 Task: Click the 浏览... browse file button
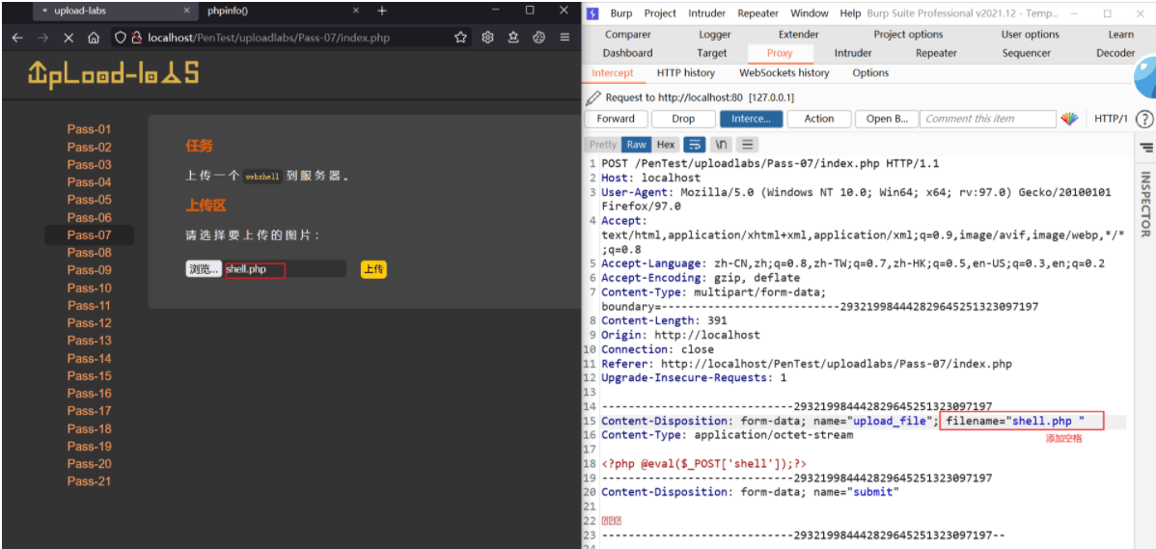204,269
